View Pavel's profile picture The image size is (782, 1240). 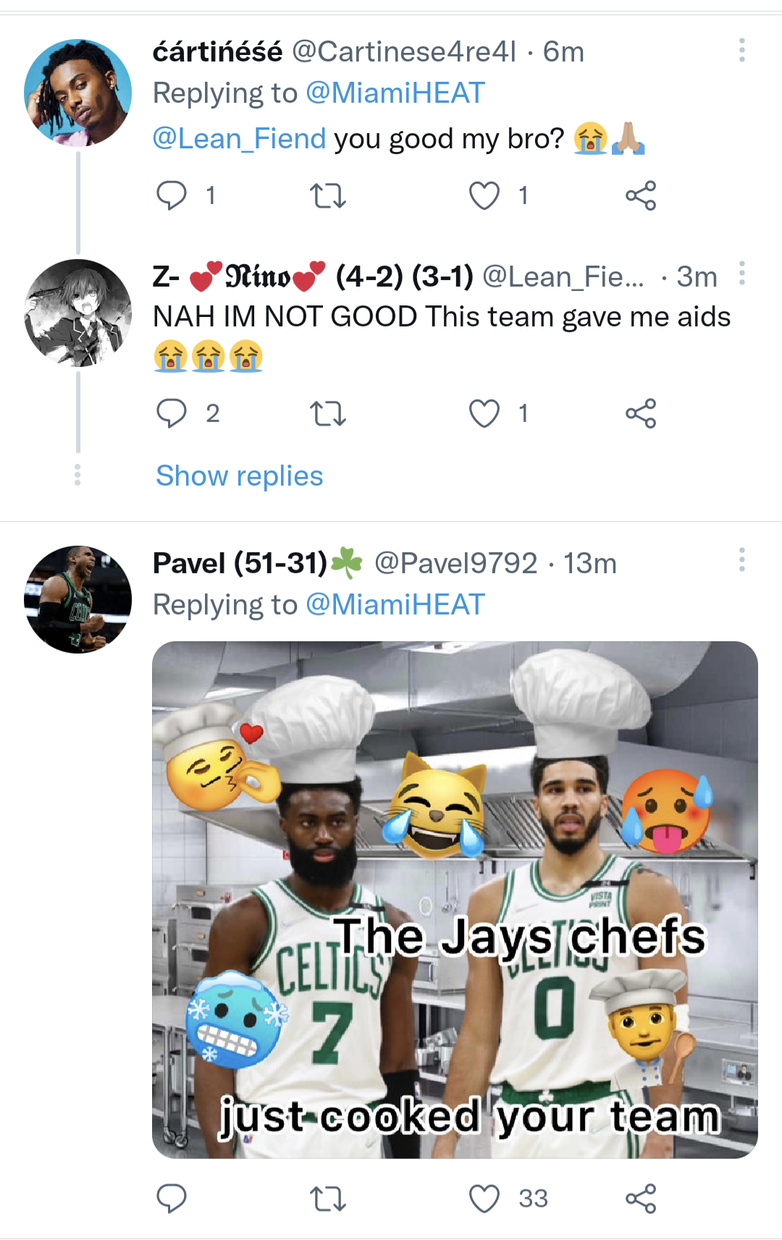click(x=78, y=599)
